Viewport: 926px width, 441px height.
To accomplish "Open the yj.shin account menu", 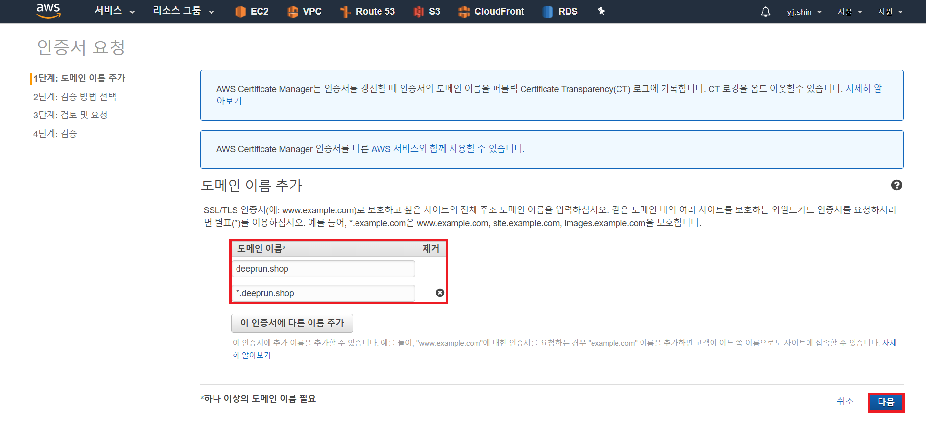I will [804, 12].
